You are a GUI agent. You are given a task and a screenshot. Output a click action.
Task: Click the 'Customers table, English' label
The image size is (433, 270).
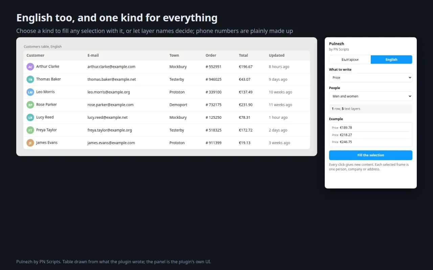pyautogui.click(x=43, y=47)
